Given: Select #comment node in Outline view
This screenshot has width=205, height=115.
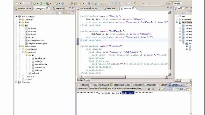Looking at the screenshot, I should (x=186, y=19).
